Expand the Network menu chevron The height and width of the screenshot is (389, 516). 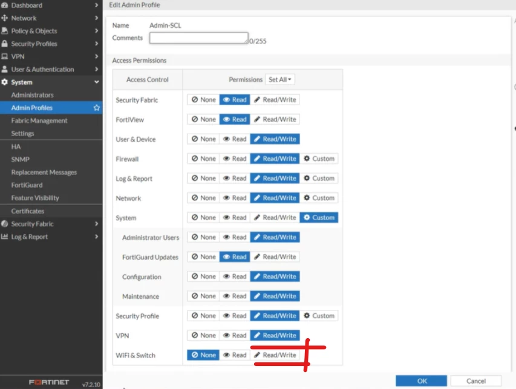96,18
